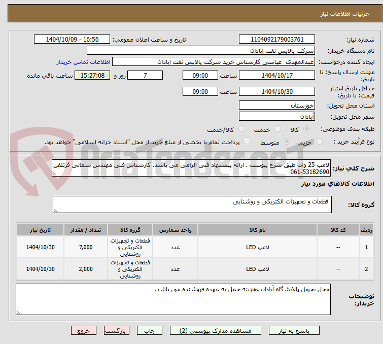The height and width of the screenshot is (344, 383).
Task: Click the پاسخ به نیاز button
Action: [x=294, y=331]
